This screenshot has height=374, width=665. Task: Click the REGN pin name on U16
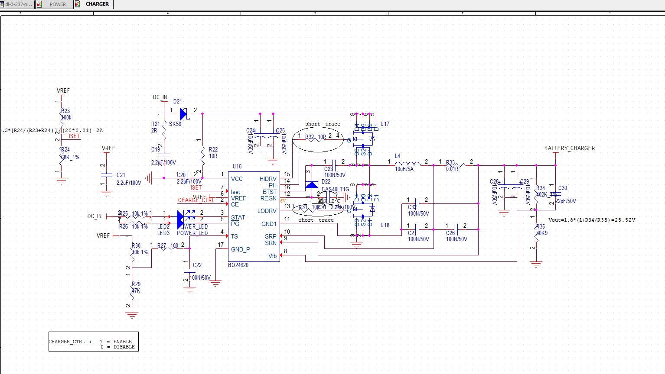click(x=268, y=198)
